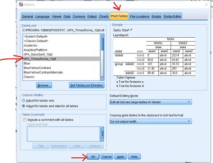Image resolution: width=213 pixels, height=163 pixels.
Task: Pick APA_SansSerif_10pt TableLook
Action: point(61,54)
